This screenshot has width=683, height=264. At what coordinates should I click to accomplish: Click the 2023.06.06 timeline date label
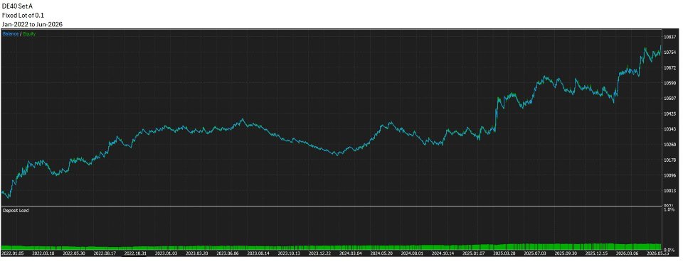[x=227, y=253]
